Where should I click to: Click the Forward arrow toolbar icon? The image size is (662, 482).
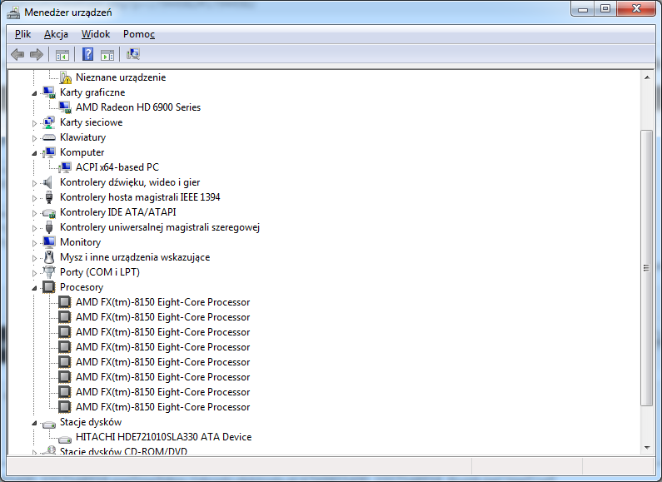click(37, 54)
